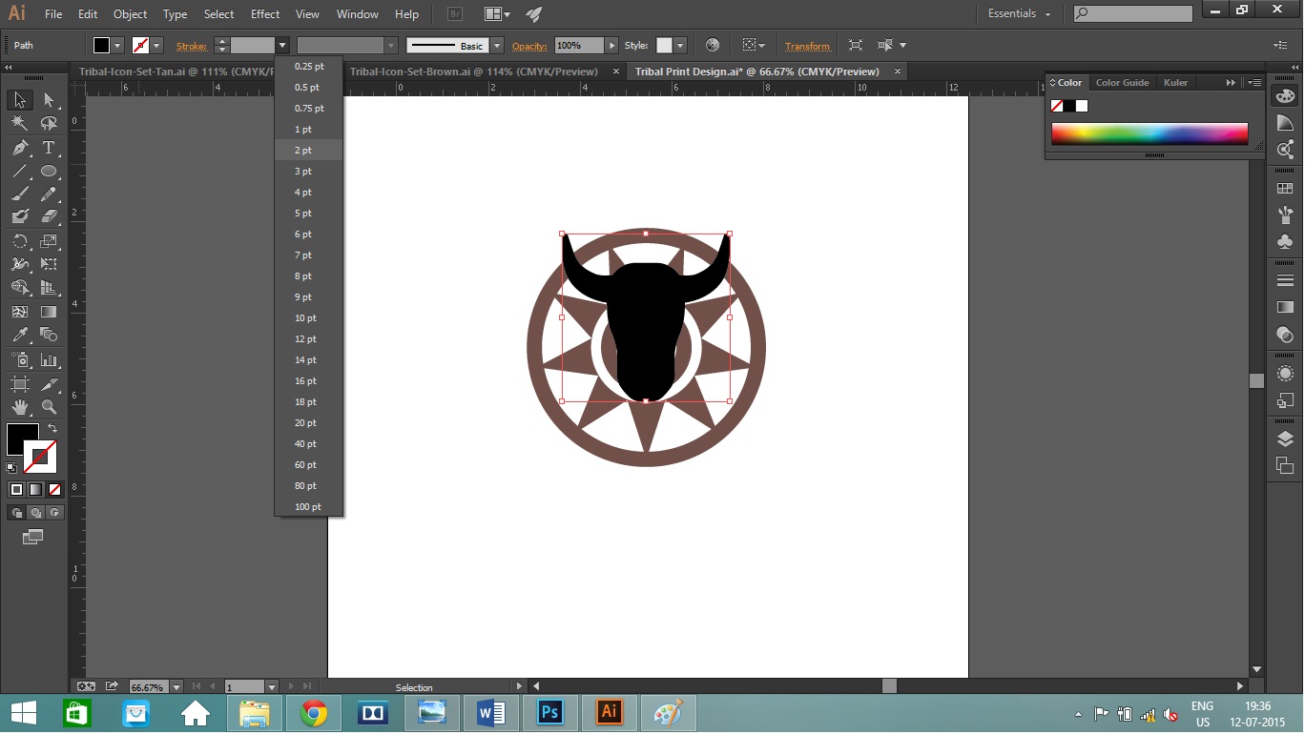Switch to the Kuler tab
Screen dimensions: 1305x734
(x=1175, y=83)
